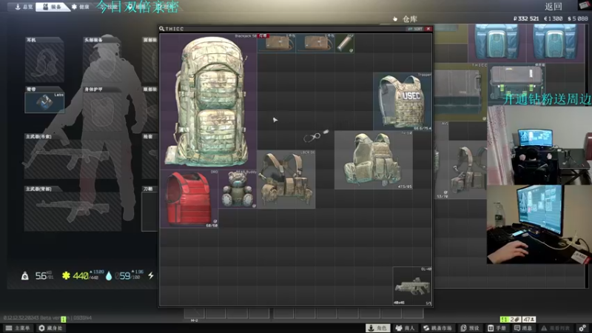
Task: Select the first brown pouch in top row
Action: coord(276,43)
